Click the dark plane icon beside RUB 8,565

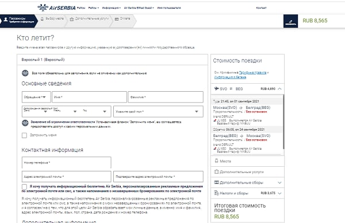[290, 21]
